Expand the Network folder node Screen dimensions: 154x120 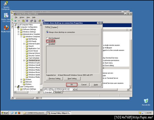[21, 82]
